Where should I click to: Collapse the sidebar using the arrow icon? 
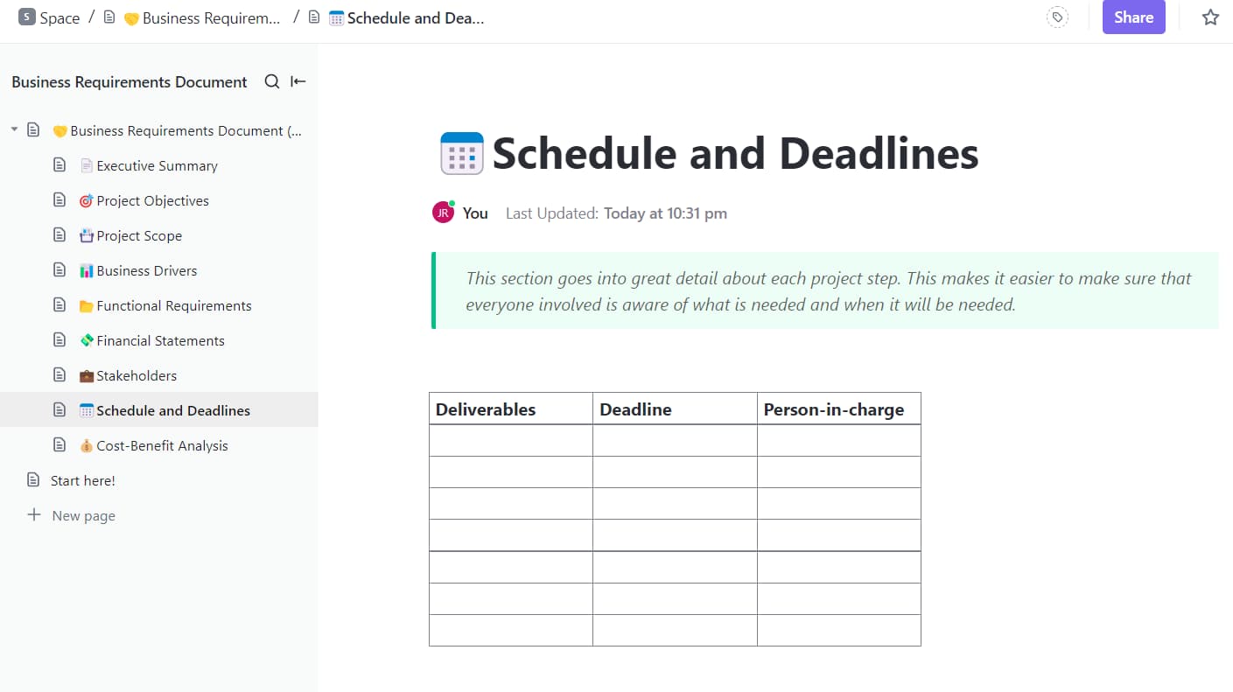coord(298,81)
